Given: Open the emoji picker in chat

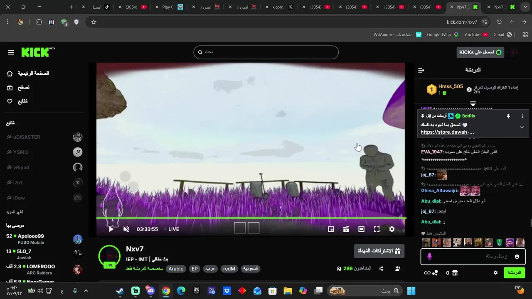Looking at the screenshot, I should (x=517, y=257).
